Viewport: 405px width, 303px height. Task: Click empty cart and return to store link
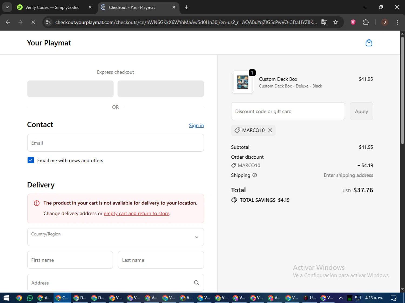coord(137,213)
